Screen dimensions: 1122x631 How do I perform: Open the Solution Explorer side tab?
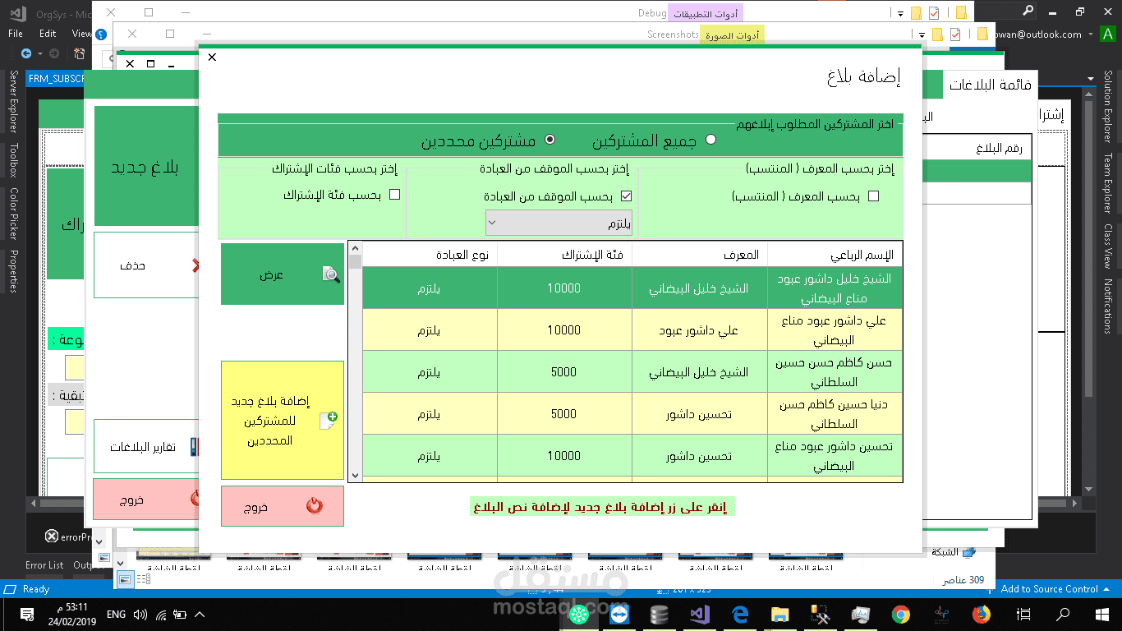(1107, 106)
